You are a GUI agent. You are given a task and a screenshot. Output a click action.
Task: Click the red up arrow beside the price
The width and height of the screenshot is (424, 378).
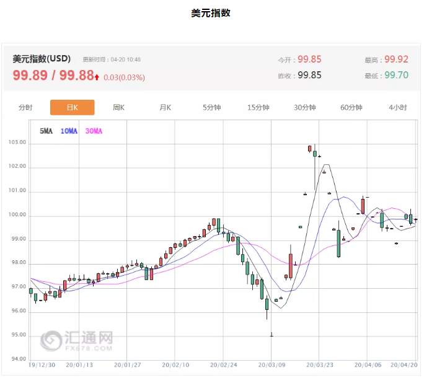point(97,77)
